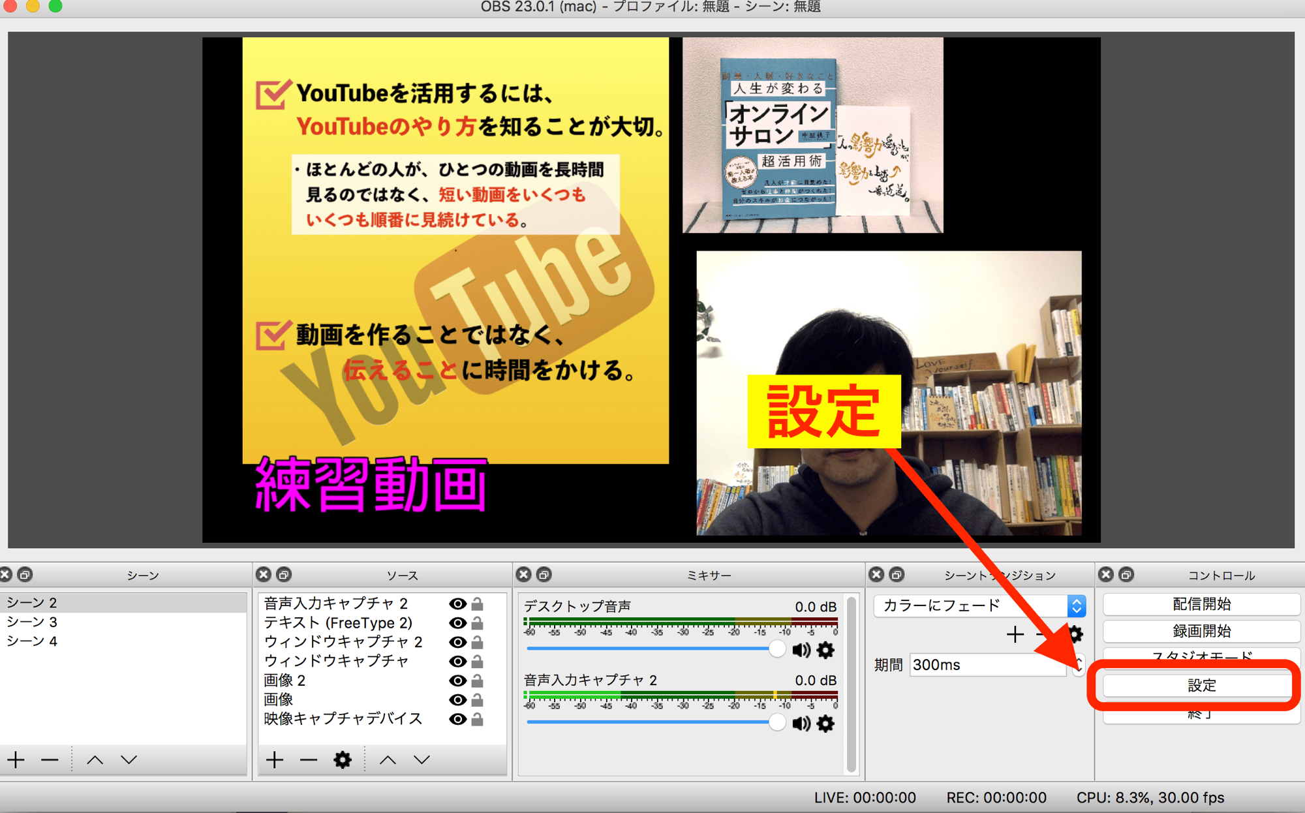Remove selected source with minus icon
This screenshot has height=813, width=1305.
tap(309, 759)
